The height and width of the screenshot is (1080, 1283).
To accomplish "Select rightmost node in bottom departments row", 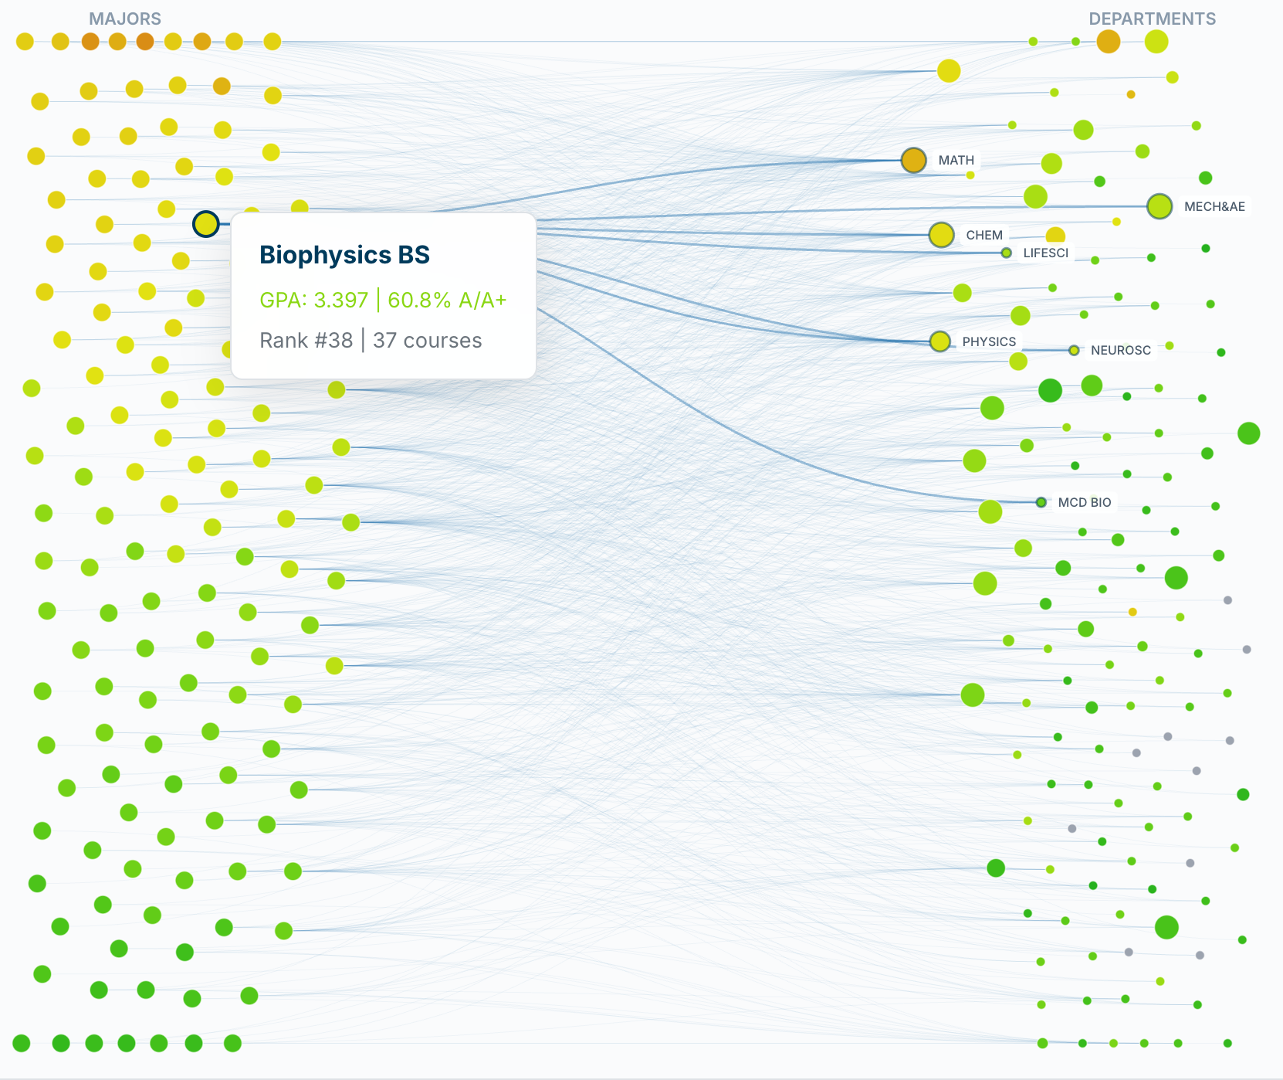I will tap(1227, 1043).
